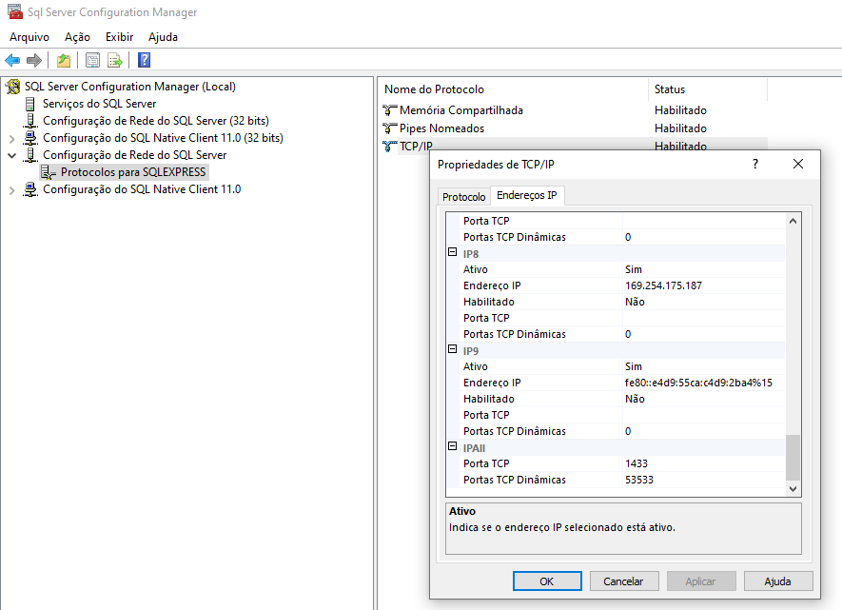Click icon of SQL Native Client 11.0 (32 bits)
Screen dimensions: 842x610
(x=30, y=138)
